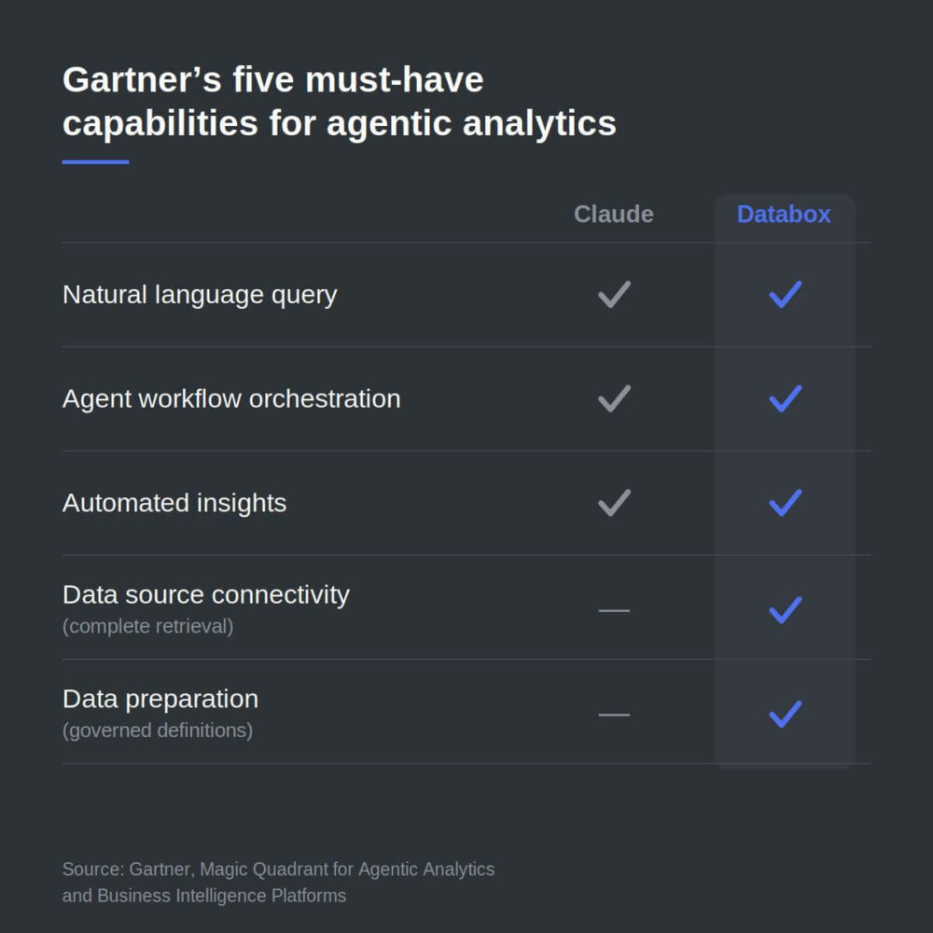Click the blue underline accent bar
Screen dimensions: 933x933
(96, 161)
